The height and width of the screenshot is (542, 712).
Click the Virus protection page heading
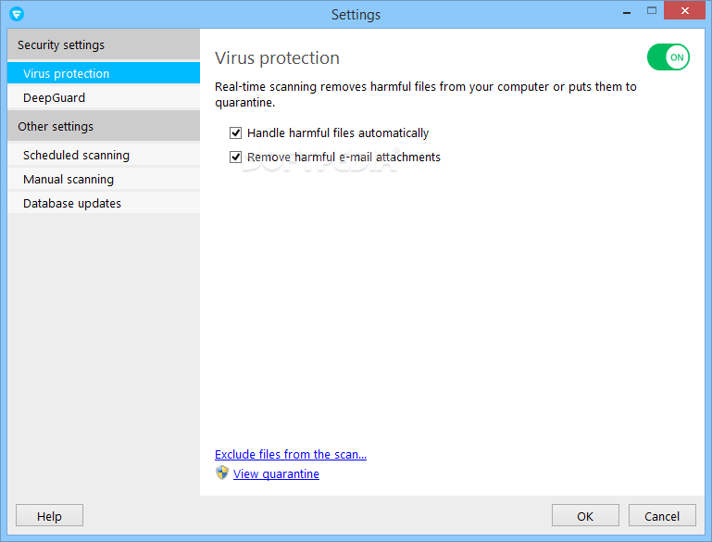pos(277,58)
